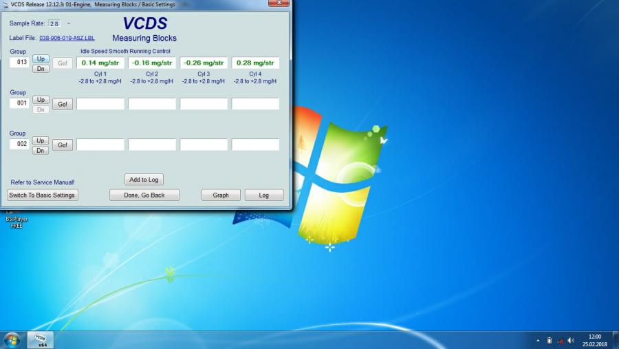Decrease Group 013 with Dn button
Image resolution: width=619 pixels, height=349 pixels.
click(x=41, y=67)
